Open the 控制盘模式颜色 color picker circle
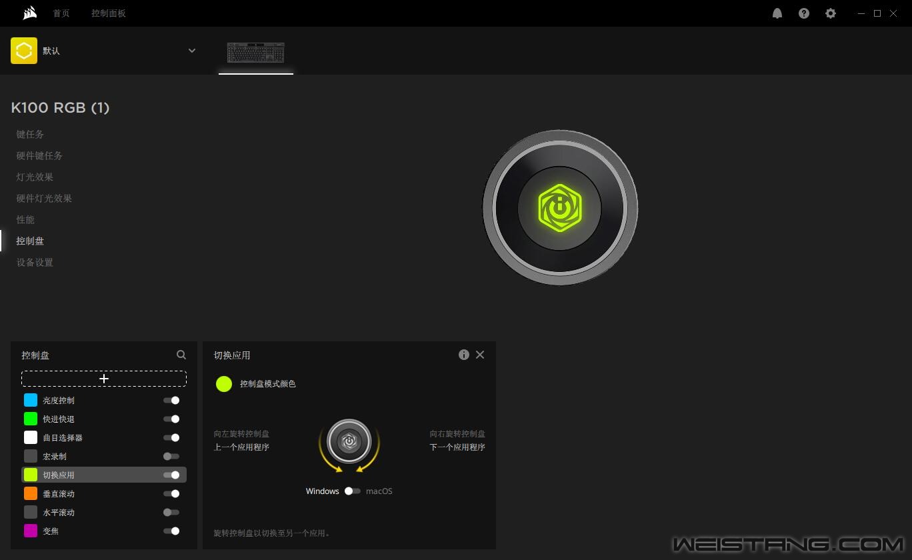 click(224, 383)
